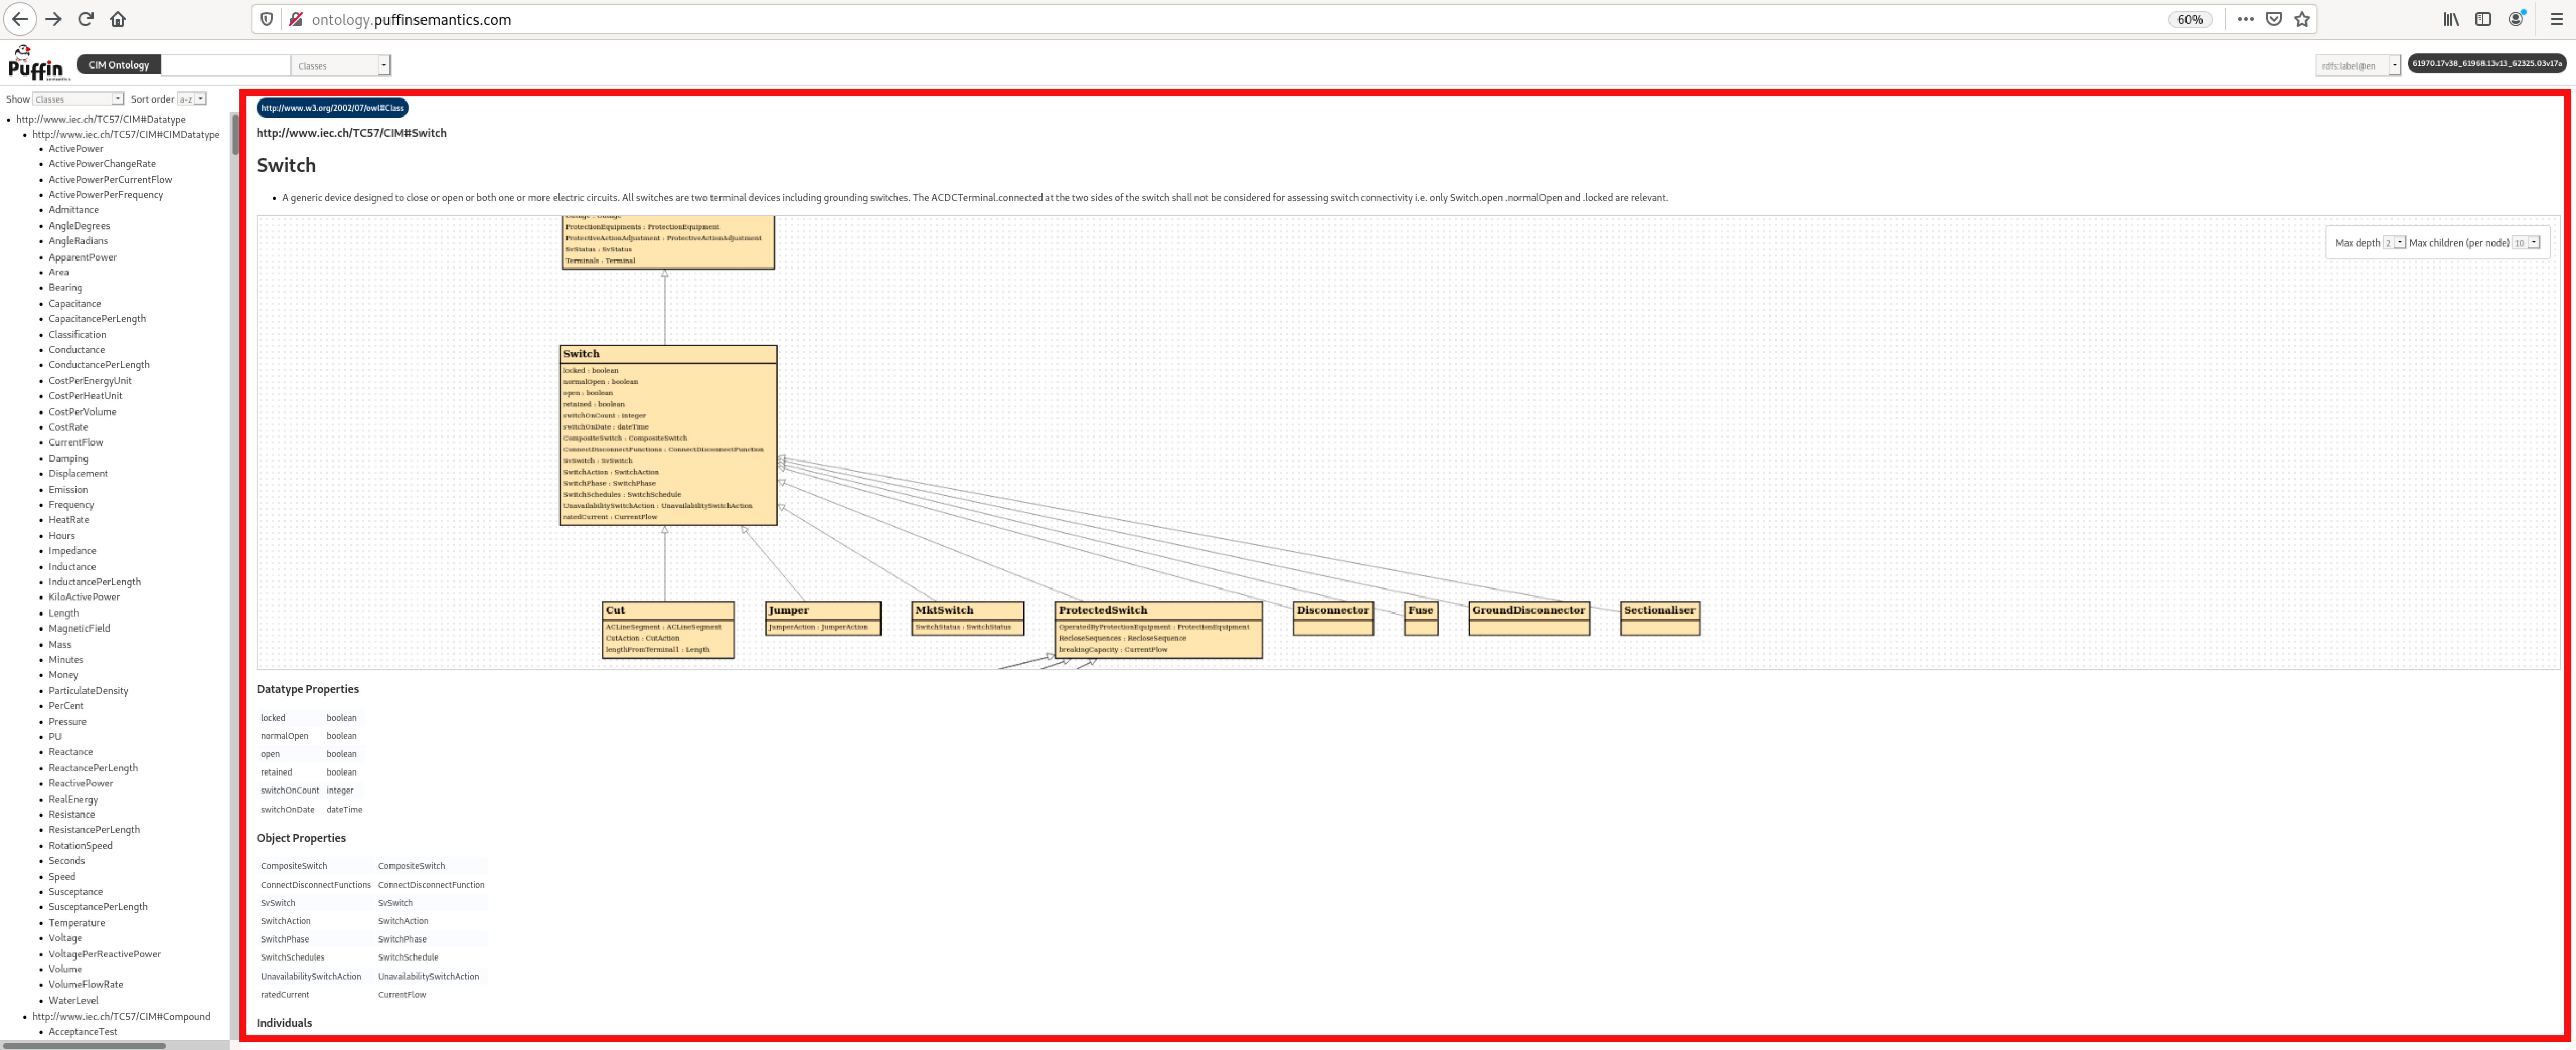Select CIM#Datatype root in the tree
The height and width of the screenshot is (1050, 2576).
(101, 119)
